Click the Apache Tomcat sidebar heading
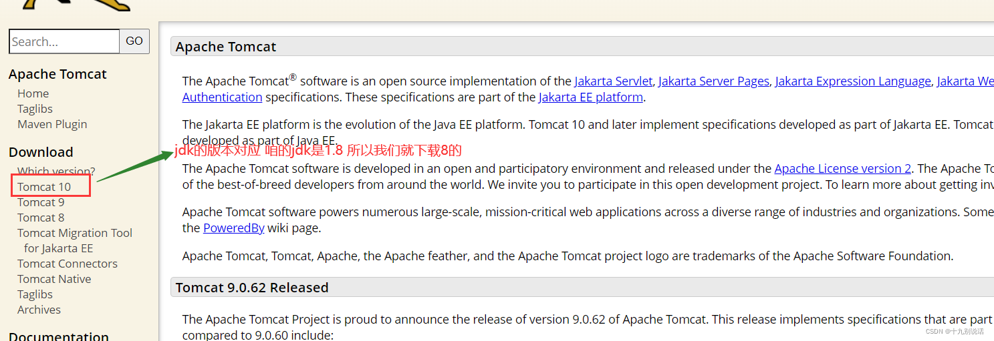This screenshot has height=341, width=994. (57, 74)
